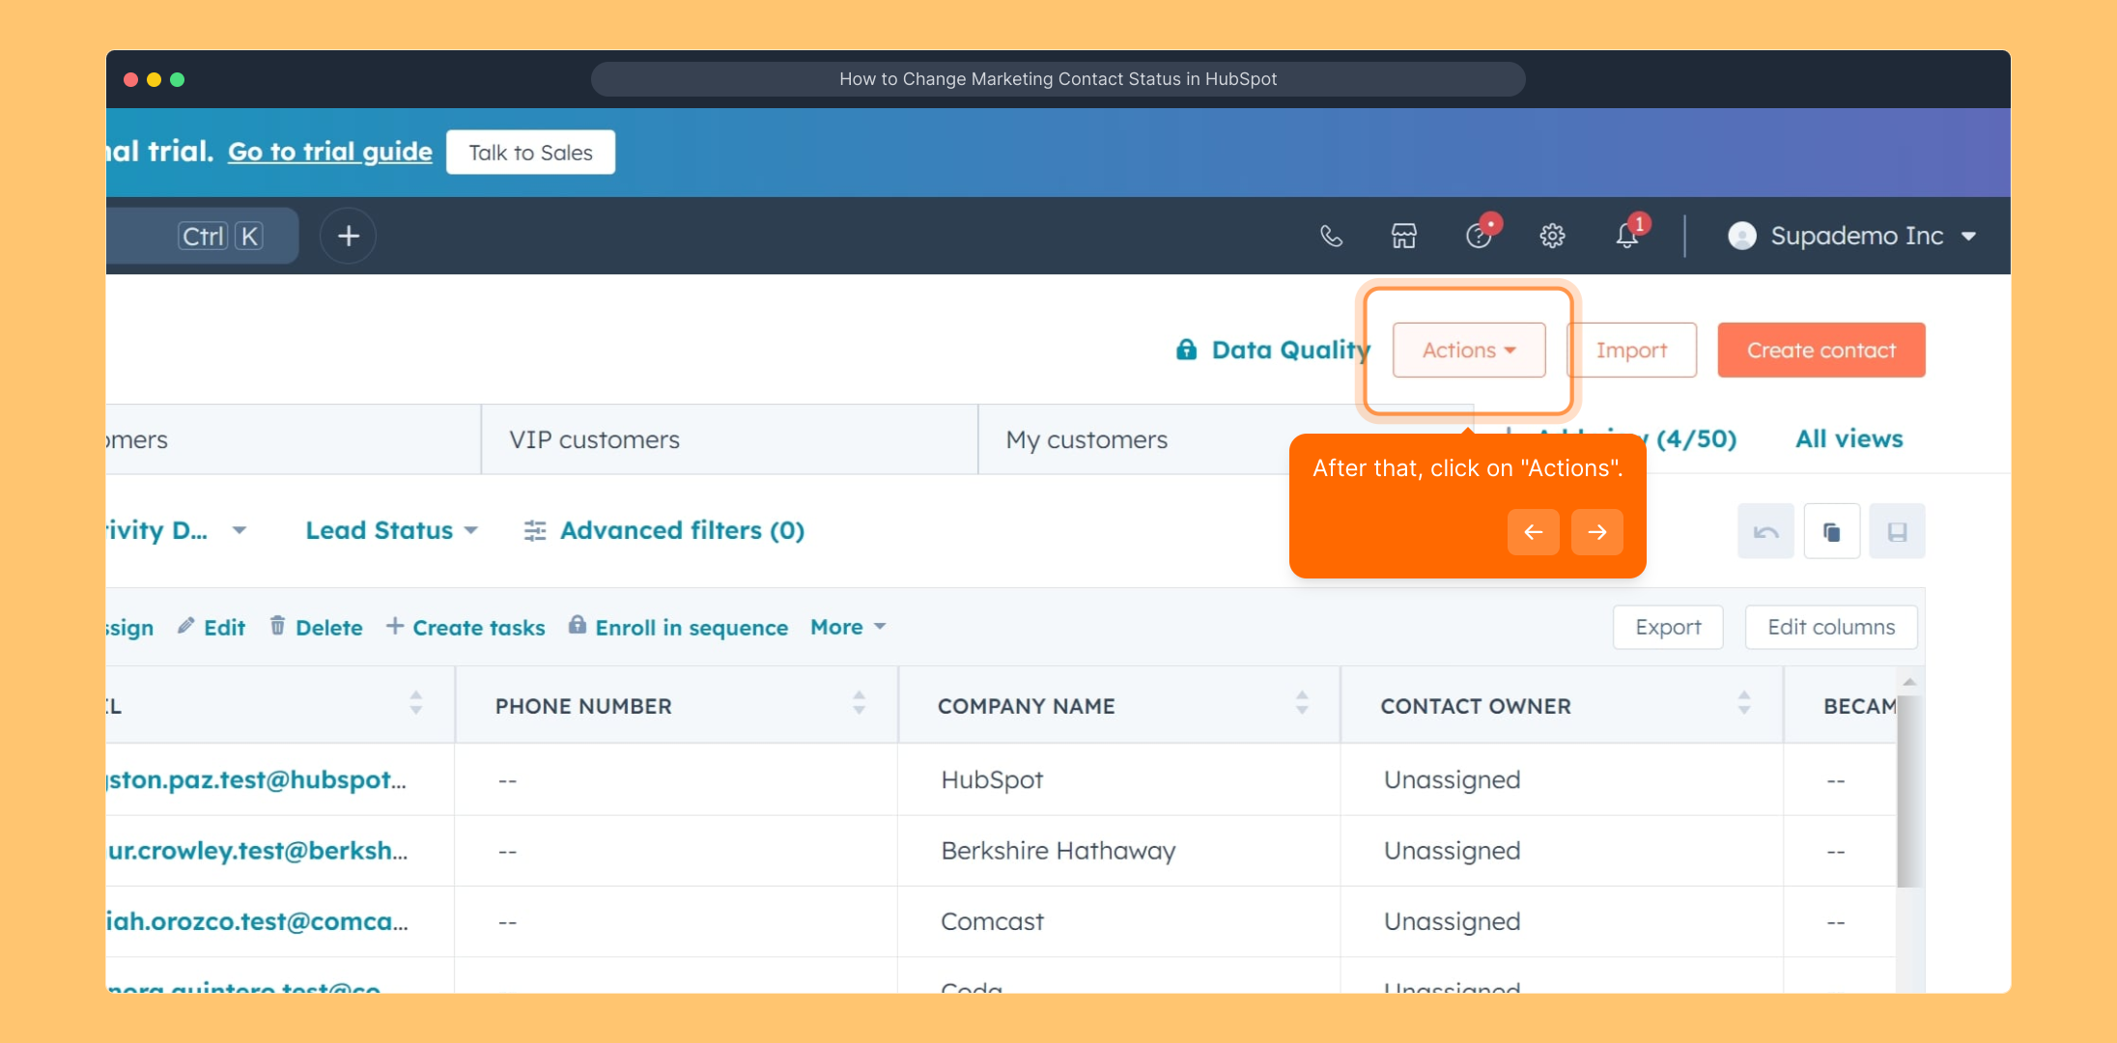Follow the Go to trial guide link

click(329, 152)
